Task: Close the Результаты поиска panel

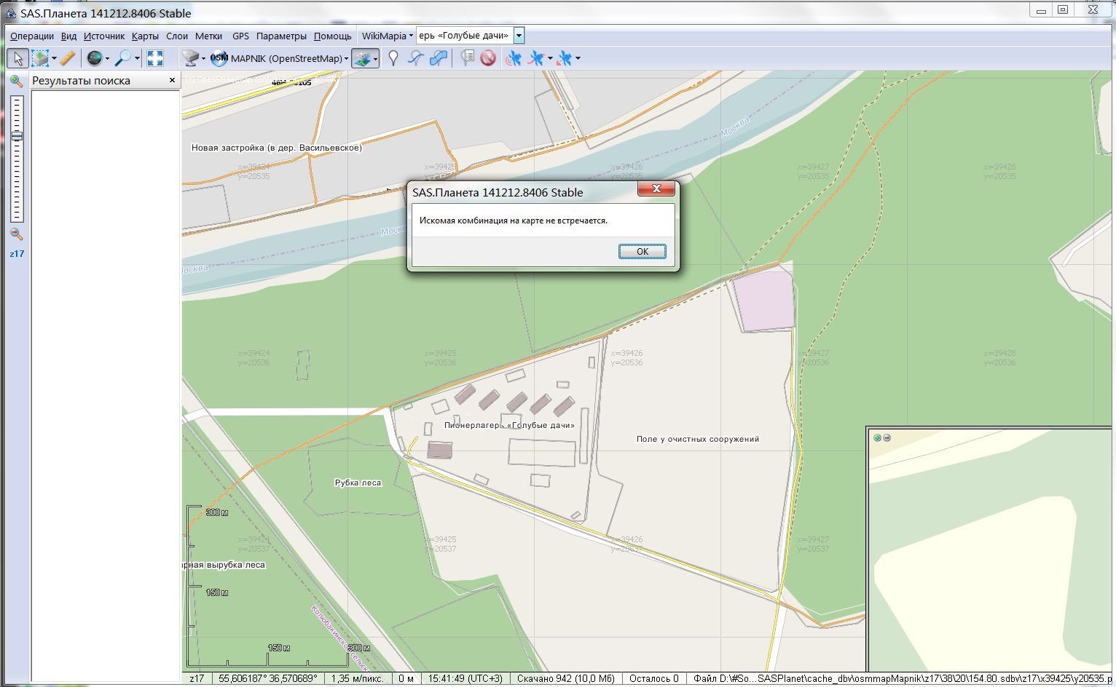Action: pyautogui.click(x=172, y=80)
